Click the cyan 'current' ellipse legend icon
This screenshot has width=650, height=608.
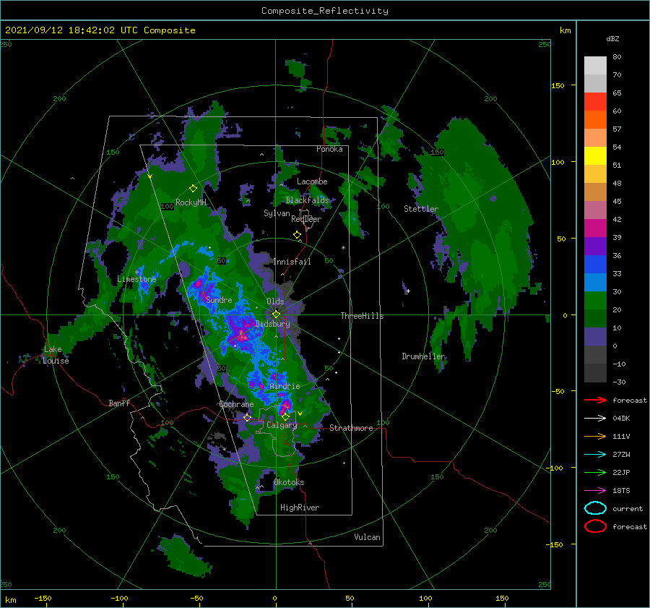coord(595,508)
